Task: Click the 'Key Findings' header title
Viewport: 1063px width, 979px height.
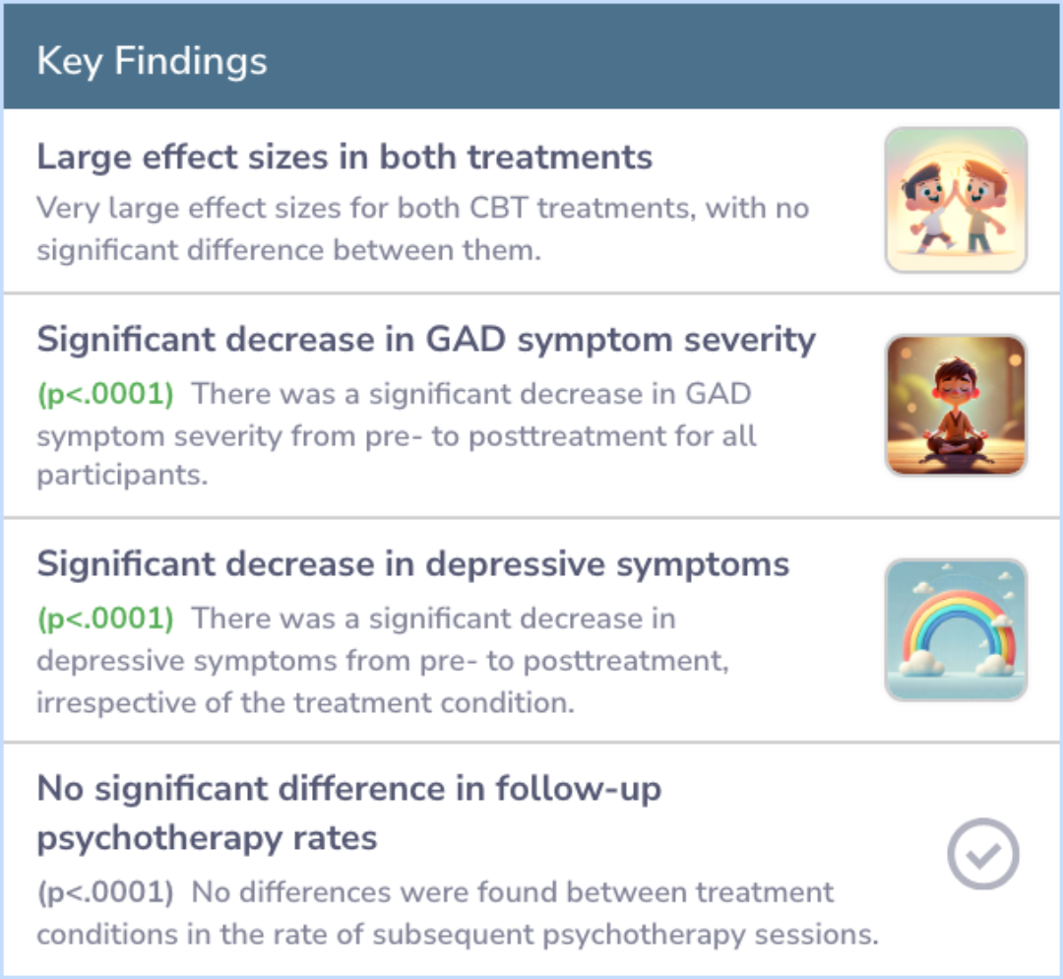Action: click(x=152, y=61)
